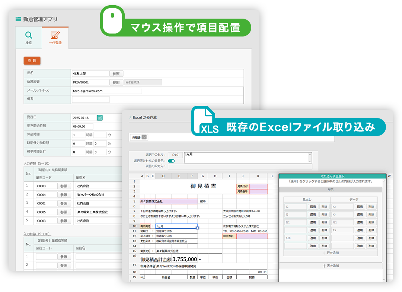The height and width of the screenshot is (292, 402).
Task: Click 参照 button for 業務コード C0004
Action: coord(64,195)
